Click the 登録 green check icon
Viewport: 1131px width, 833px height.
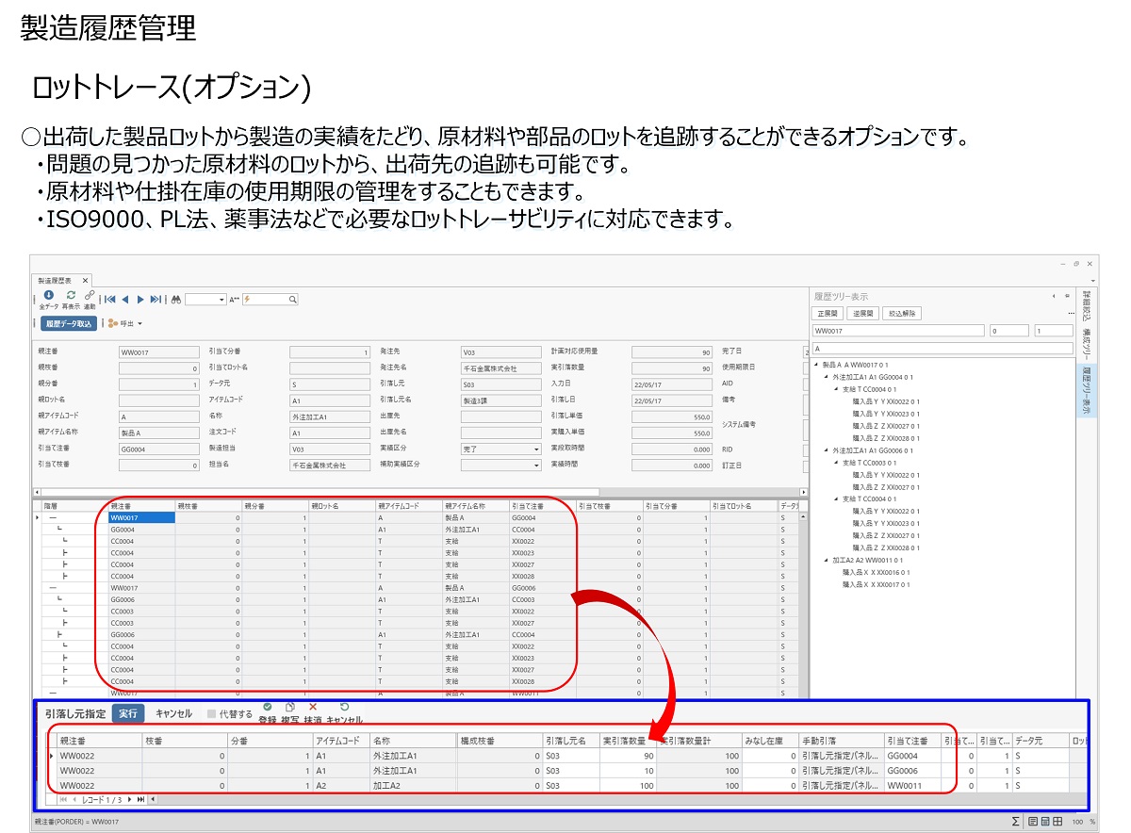[268, 707]
